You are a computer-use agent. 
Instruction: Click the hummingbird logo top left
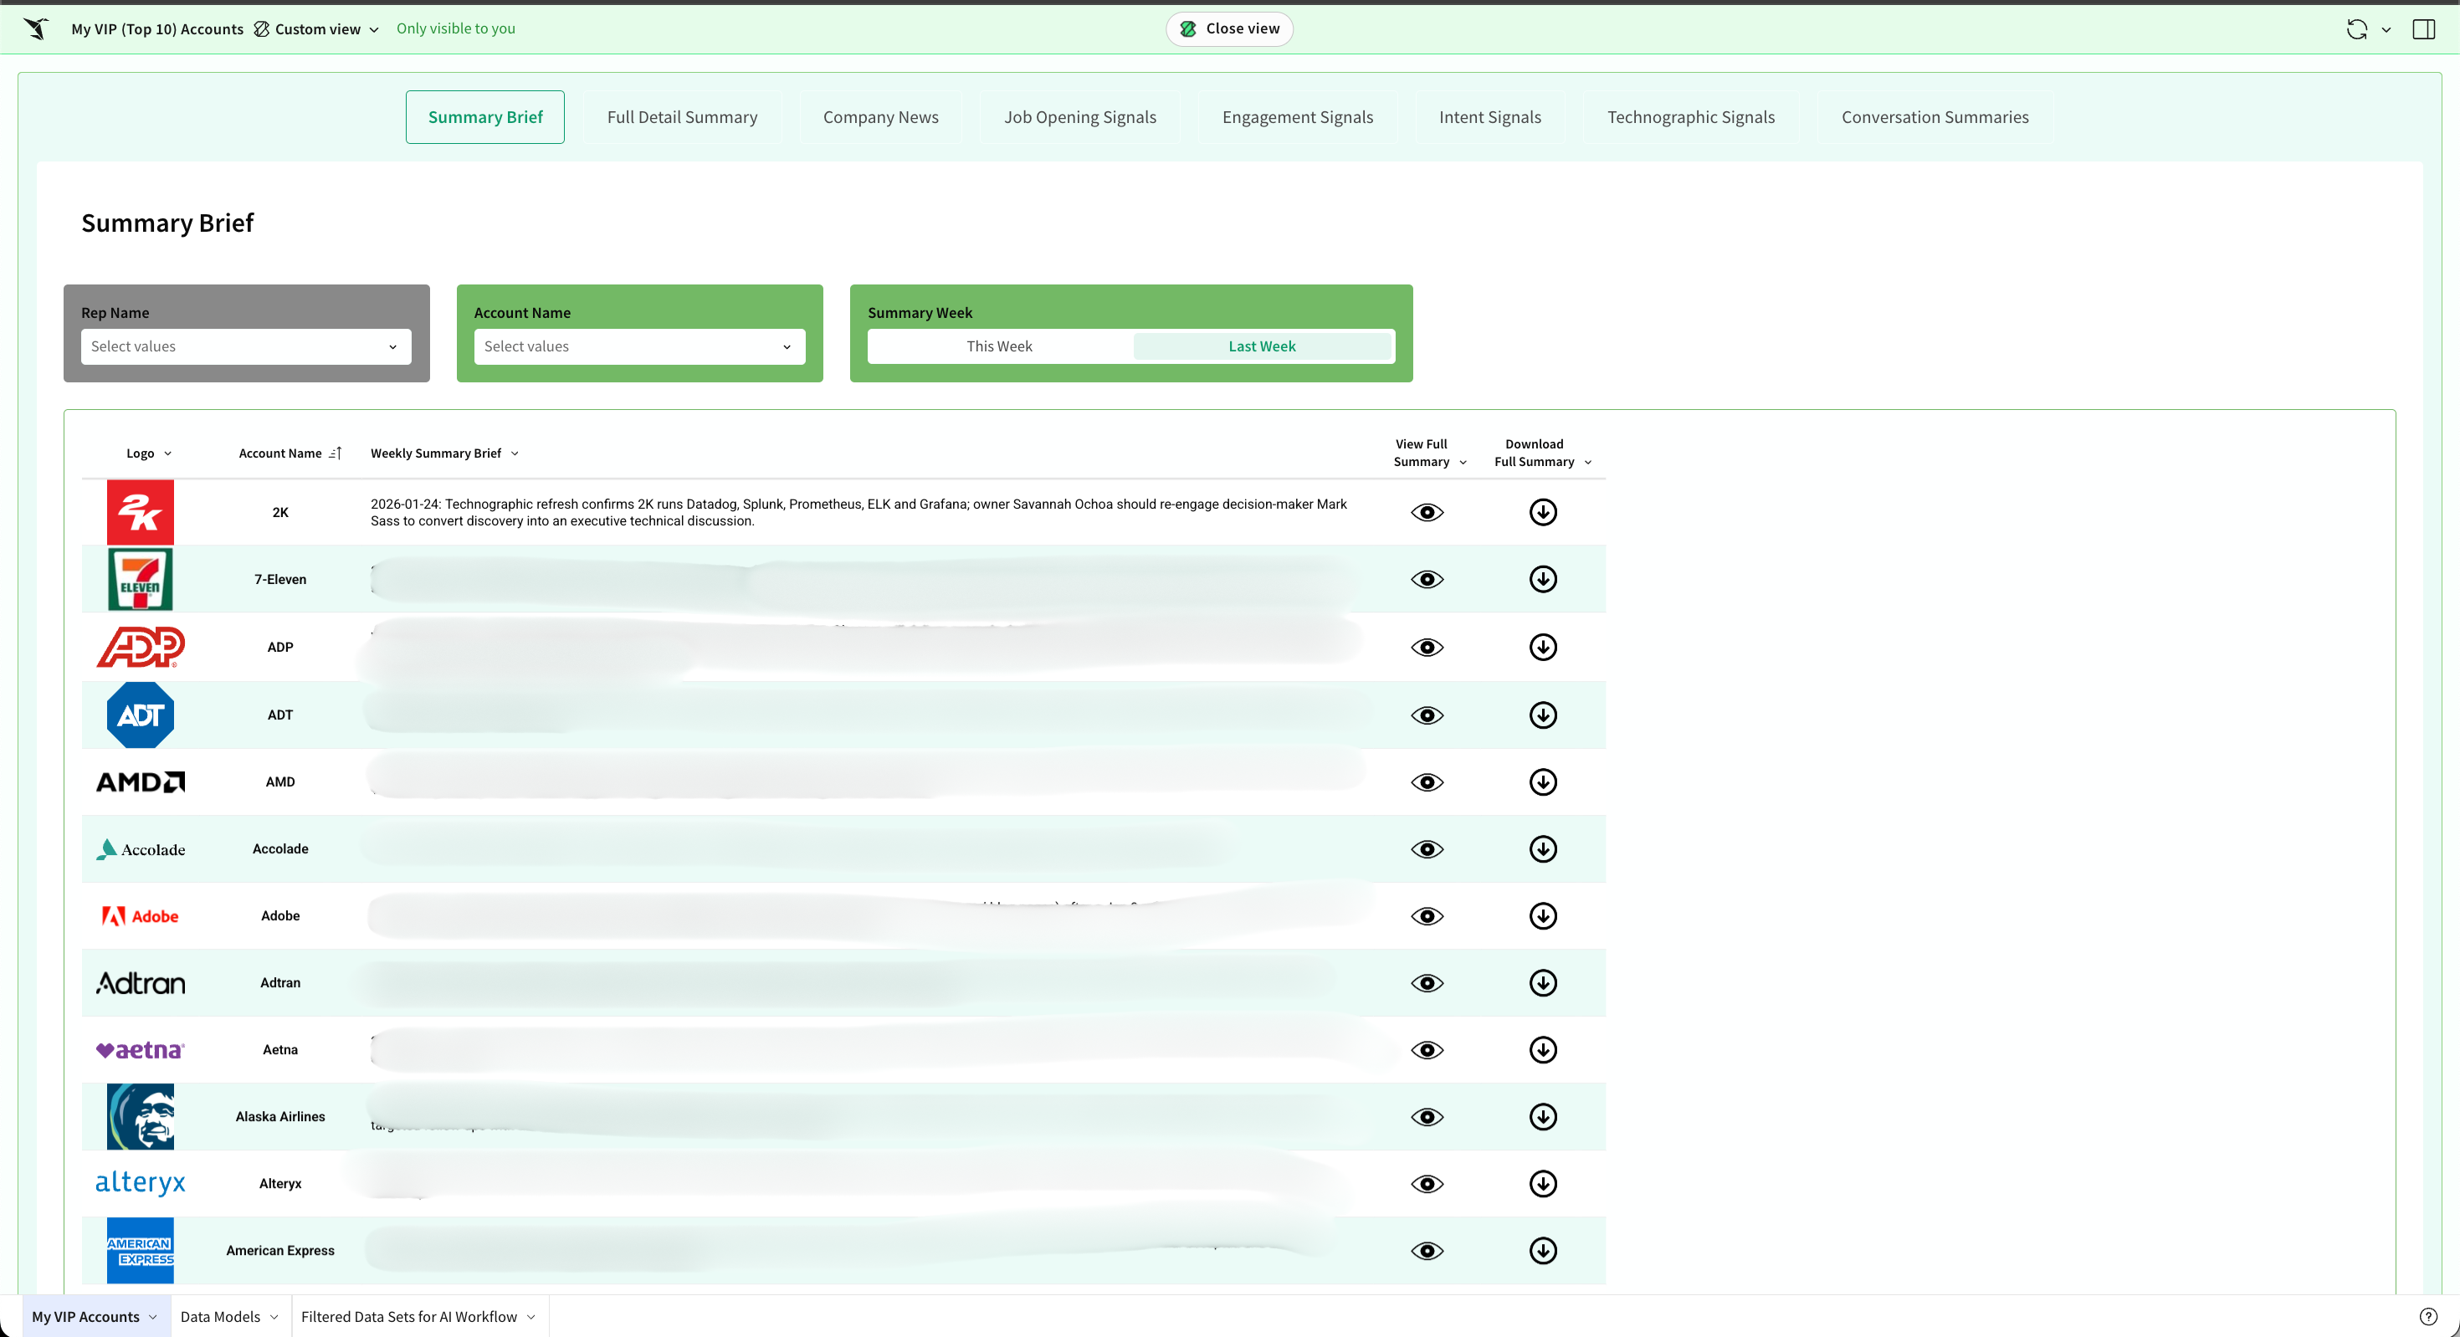[x=35, y=28]
